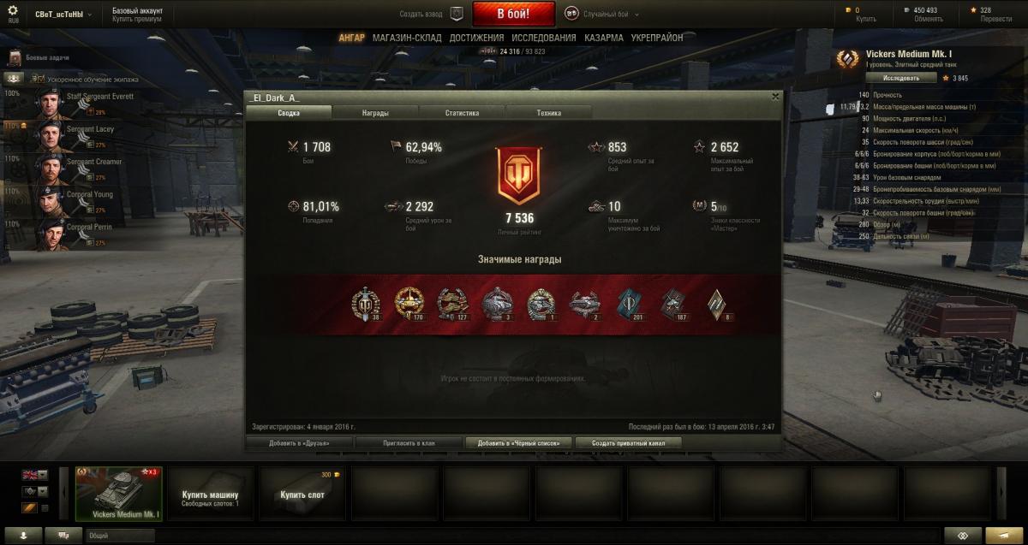Click the notifications megaphone button
The width and height of the screenshot is (1028, 545).
click(998, 535)
